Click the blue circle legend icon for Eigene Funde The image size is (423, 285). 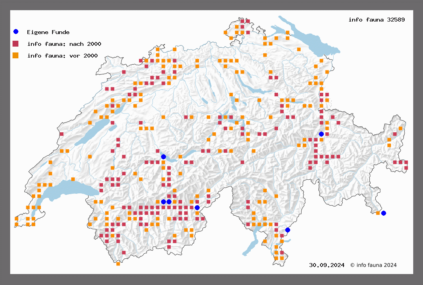[x=16, y=32]
